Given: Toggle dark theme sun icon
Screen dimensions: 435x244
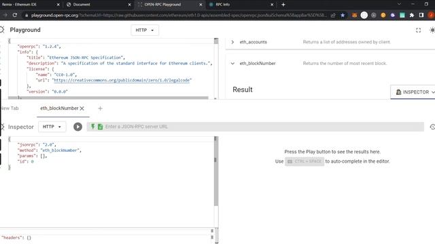Looking at the screenshot, I should (x=432, y=30).
